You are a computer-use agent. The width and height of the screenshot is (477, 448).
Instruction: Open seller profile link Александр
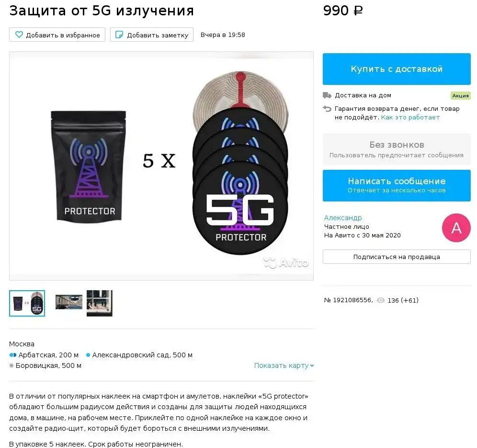(x=343, y=218)
